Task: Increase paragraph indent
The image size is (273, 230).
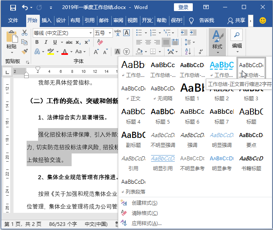Action: coord(193,33)
